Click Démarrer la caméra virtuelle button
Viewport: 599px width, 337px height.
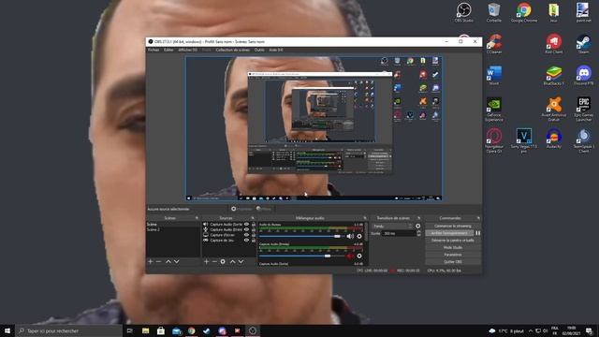pyautogui.click(x=453, y=241)
